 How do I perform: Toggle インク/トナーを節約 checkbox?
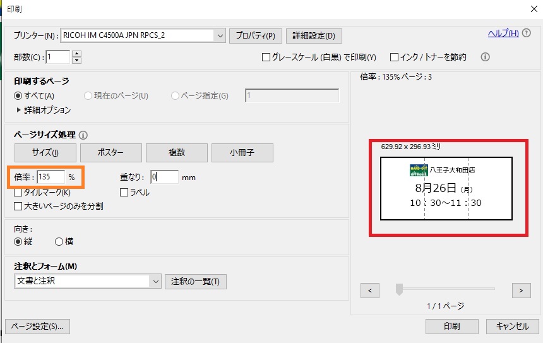pyautogui.click(x=394, y=57)
